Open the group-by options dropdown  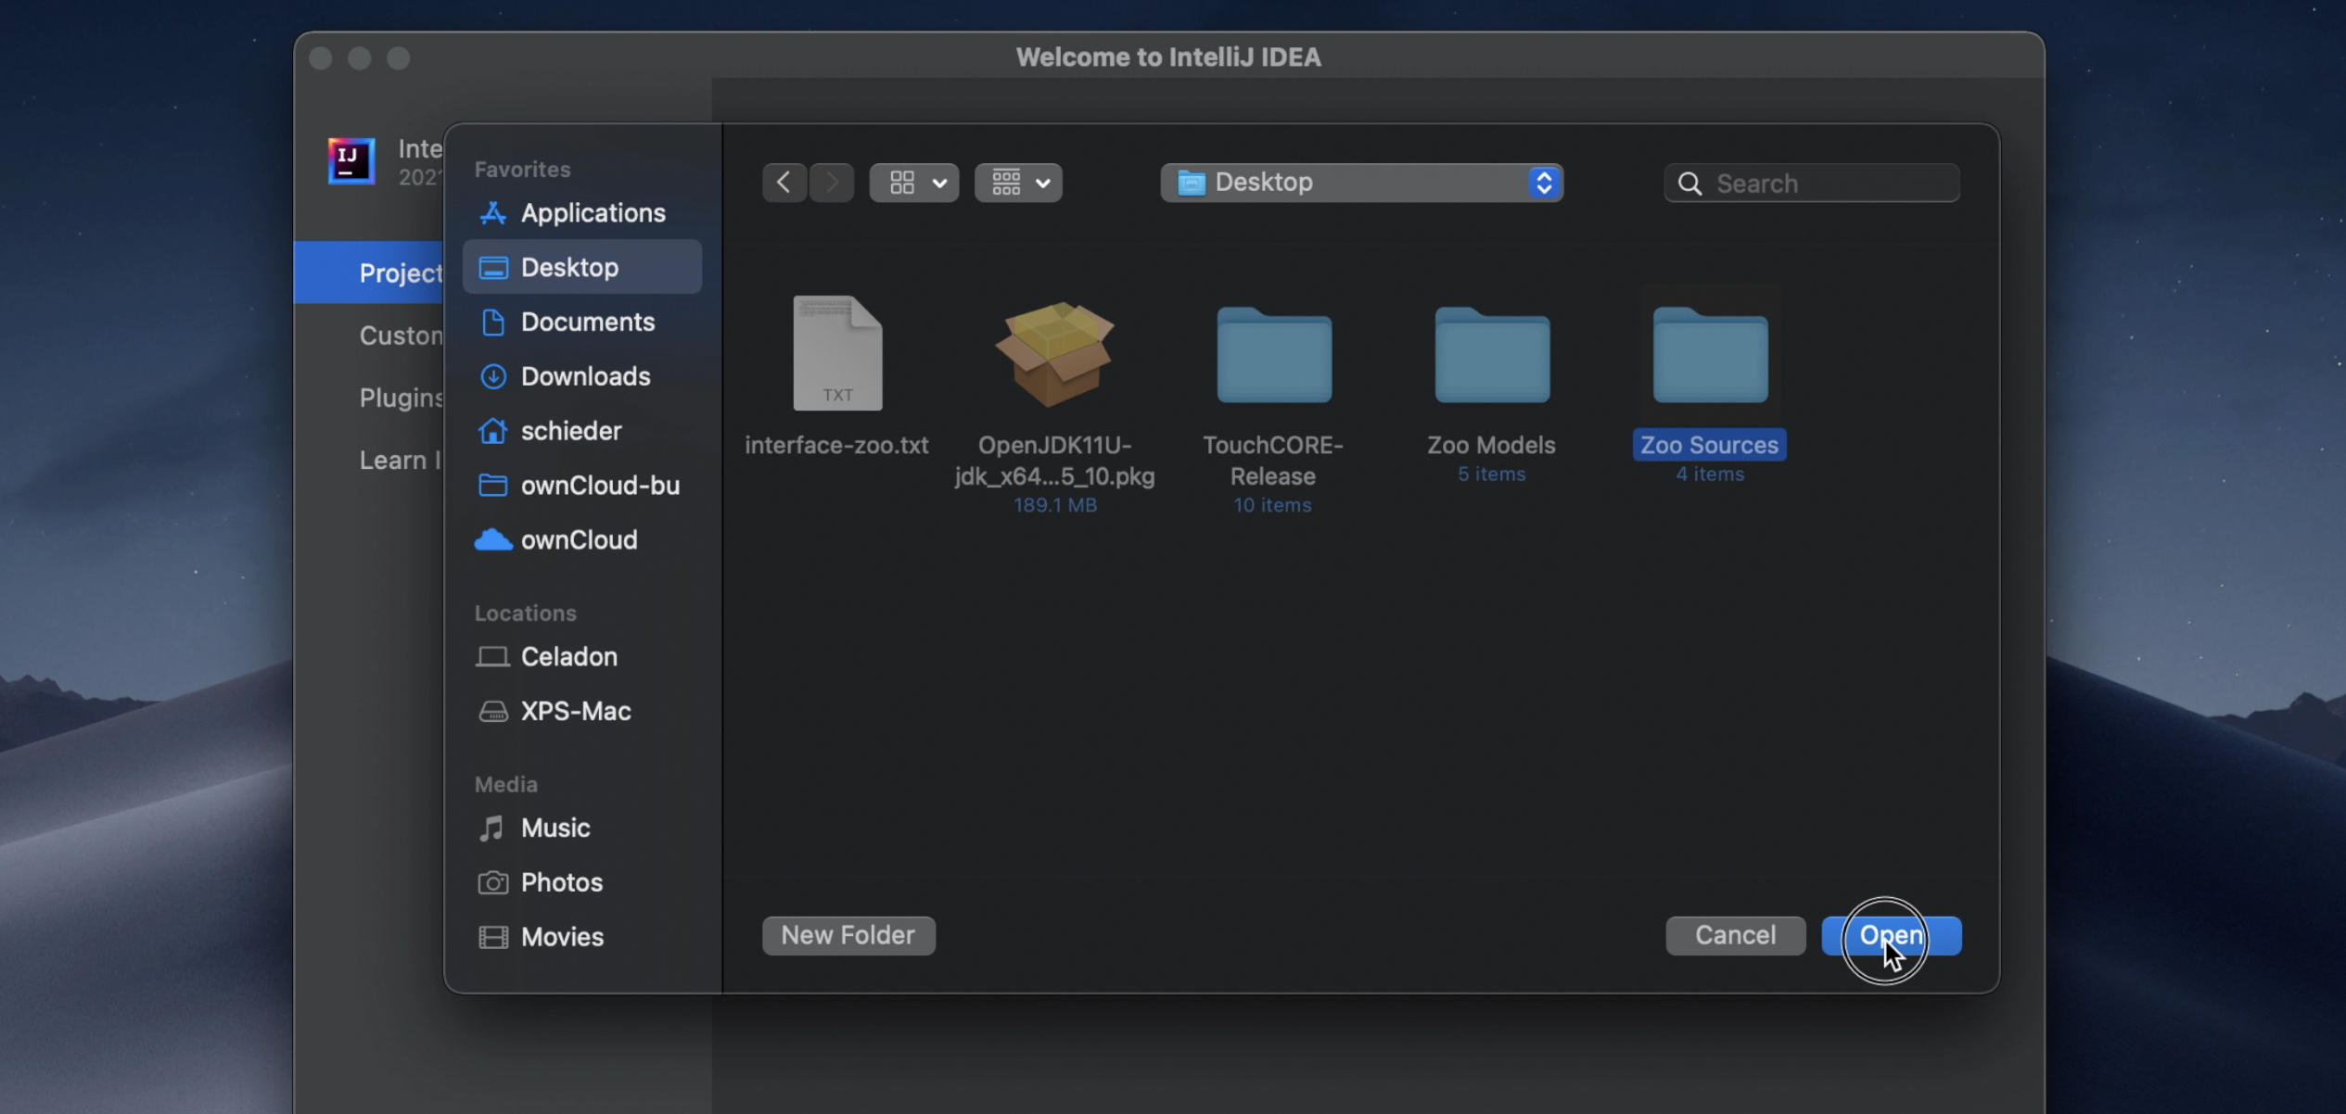1018,183
